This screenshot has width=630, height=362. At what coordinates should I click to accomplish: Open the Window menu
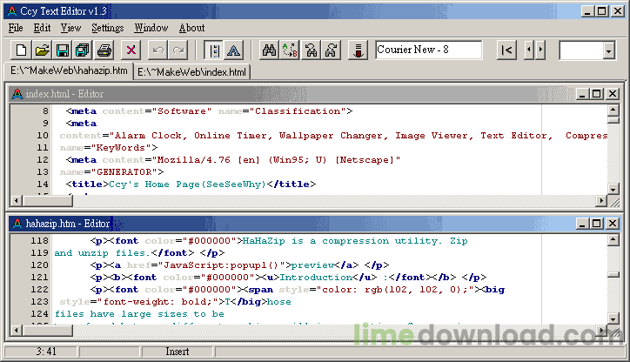(x=151, y=28)
